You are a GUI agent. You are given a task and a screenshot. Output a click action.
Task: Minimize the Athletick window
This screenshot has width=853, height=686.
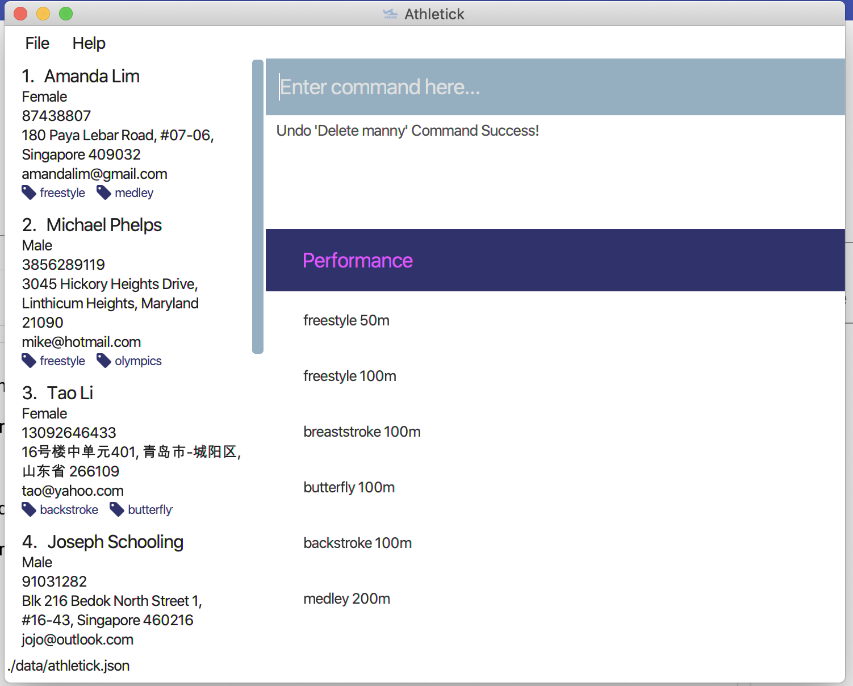click(x=43, y=14)
